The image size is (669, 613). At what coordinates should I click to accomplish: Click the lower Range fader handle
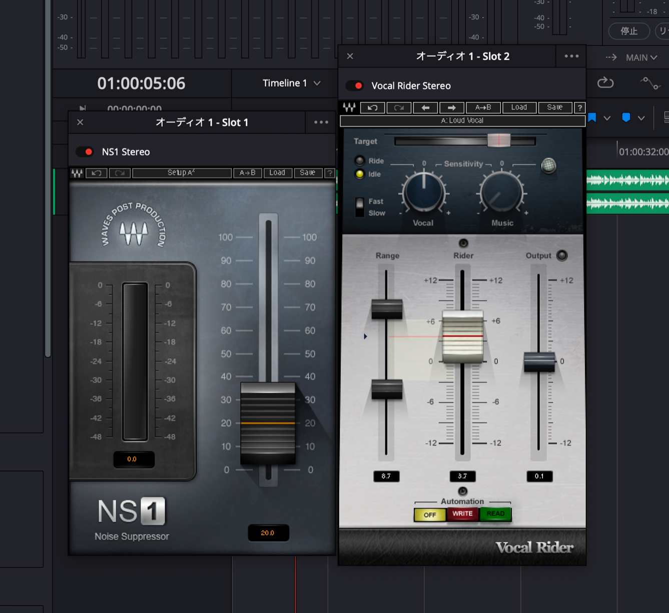pyautogui.click(x=387, y=389)
